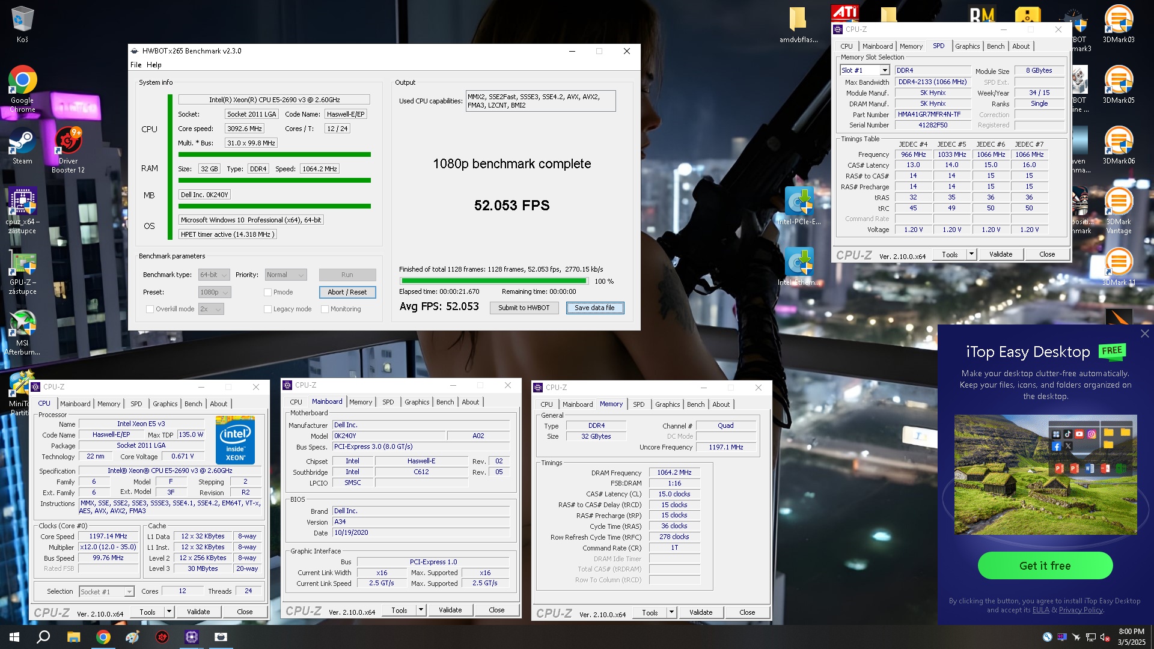Click the benchmark progress bar at 100 %

pos(494,281)
